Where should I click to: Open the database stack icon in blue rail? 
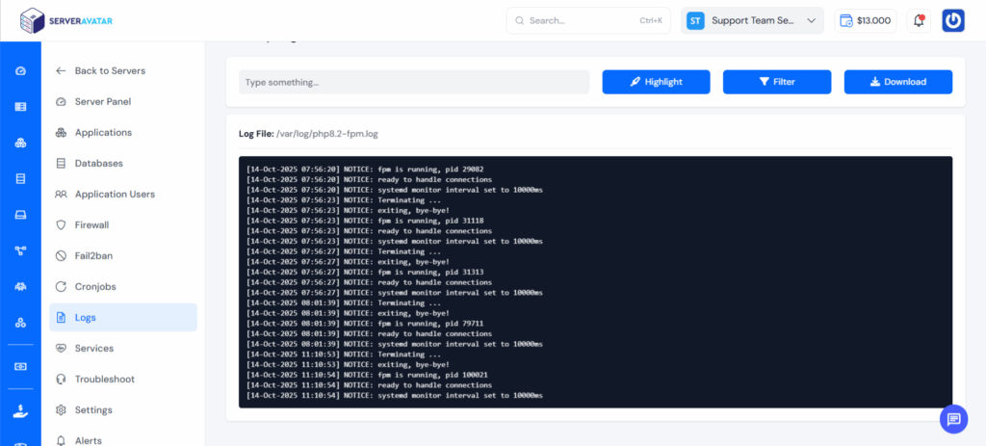point(20,178)
